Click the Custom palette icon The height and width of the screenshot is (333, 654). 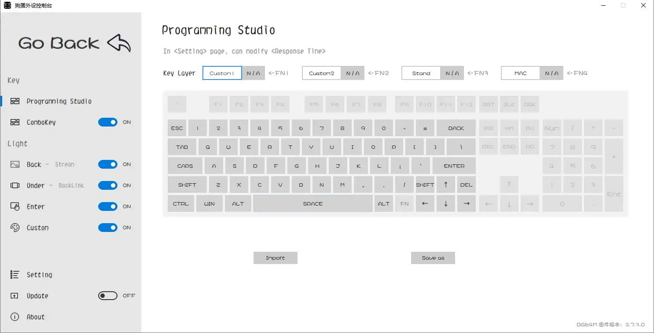coord(15,228)
